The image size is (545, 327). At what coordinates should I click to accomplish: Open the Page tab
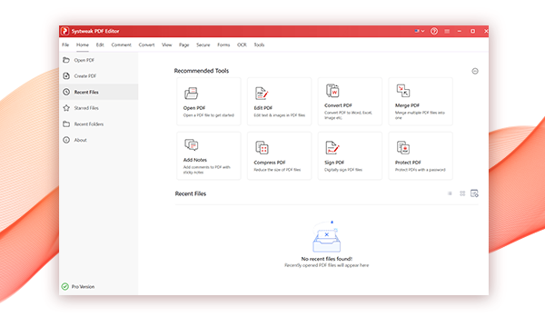point(183,45)
